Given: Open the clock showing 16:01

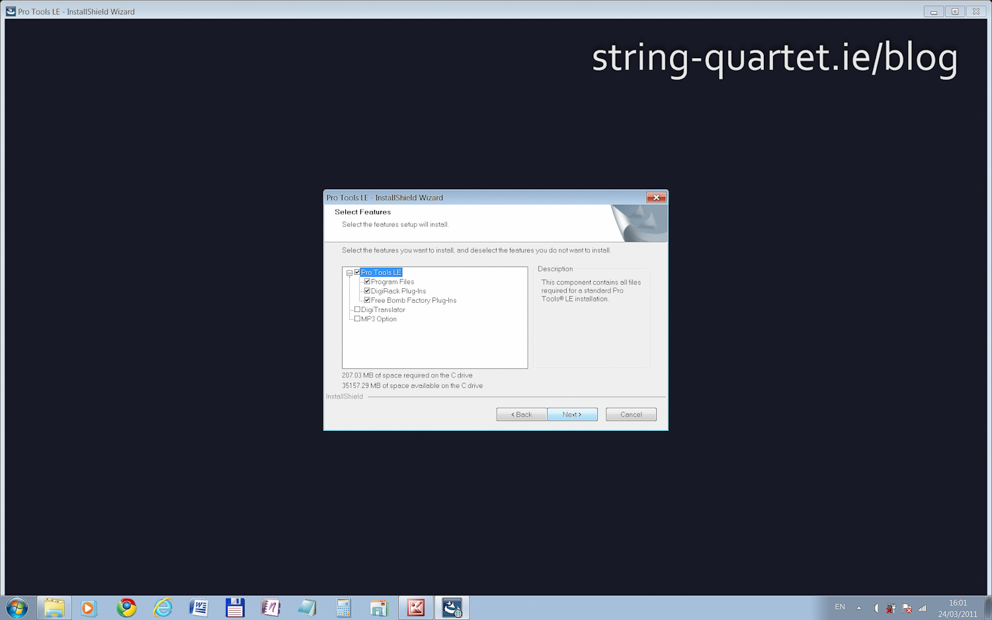Looking at the screenshot, I should tap(958, 608).
